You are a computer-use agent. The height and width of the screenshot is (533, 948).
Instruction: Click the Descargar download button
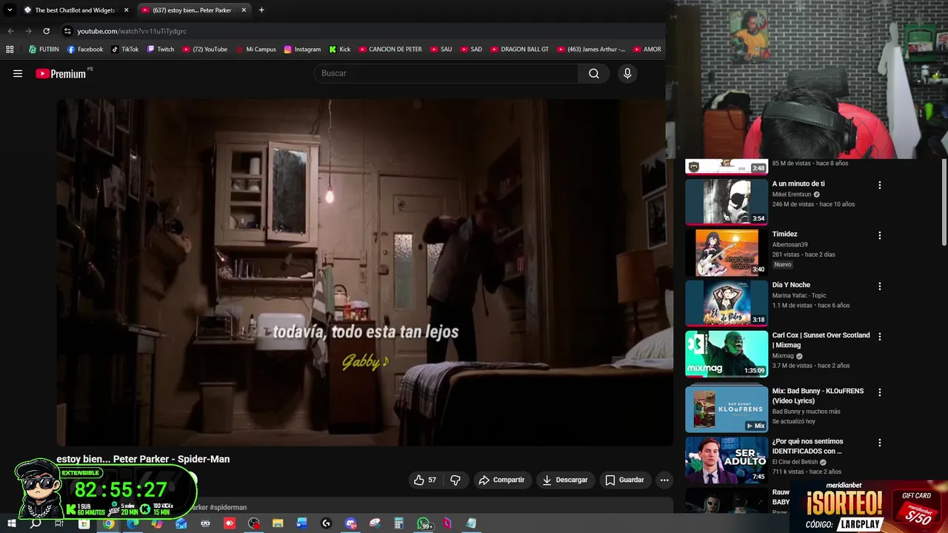564,480
